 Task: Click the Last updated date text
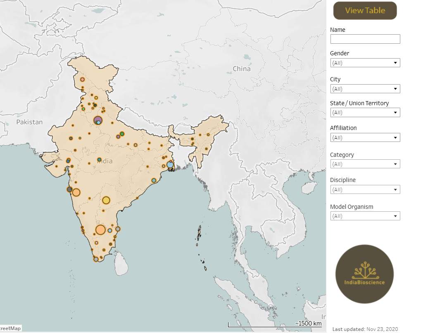(x=365, y=329)
